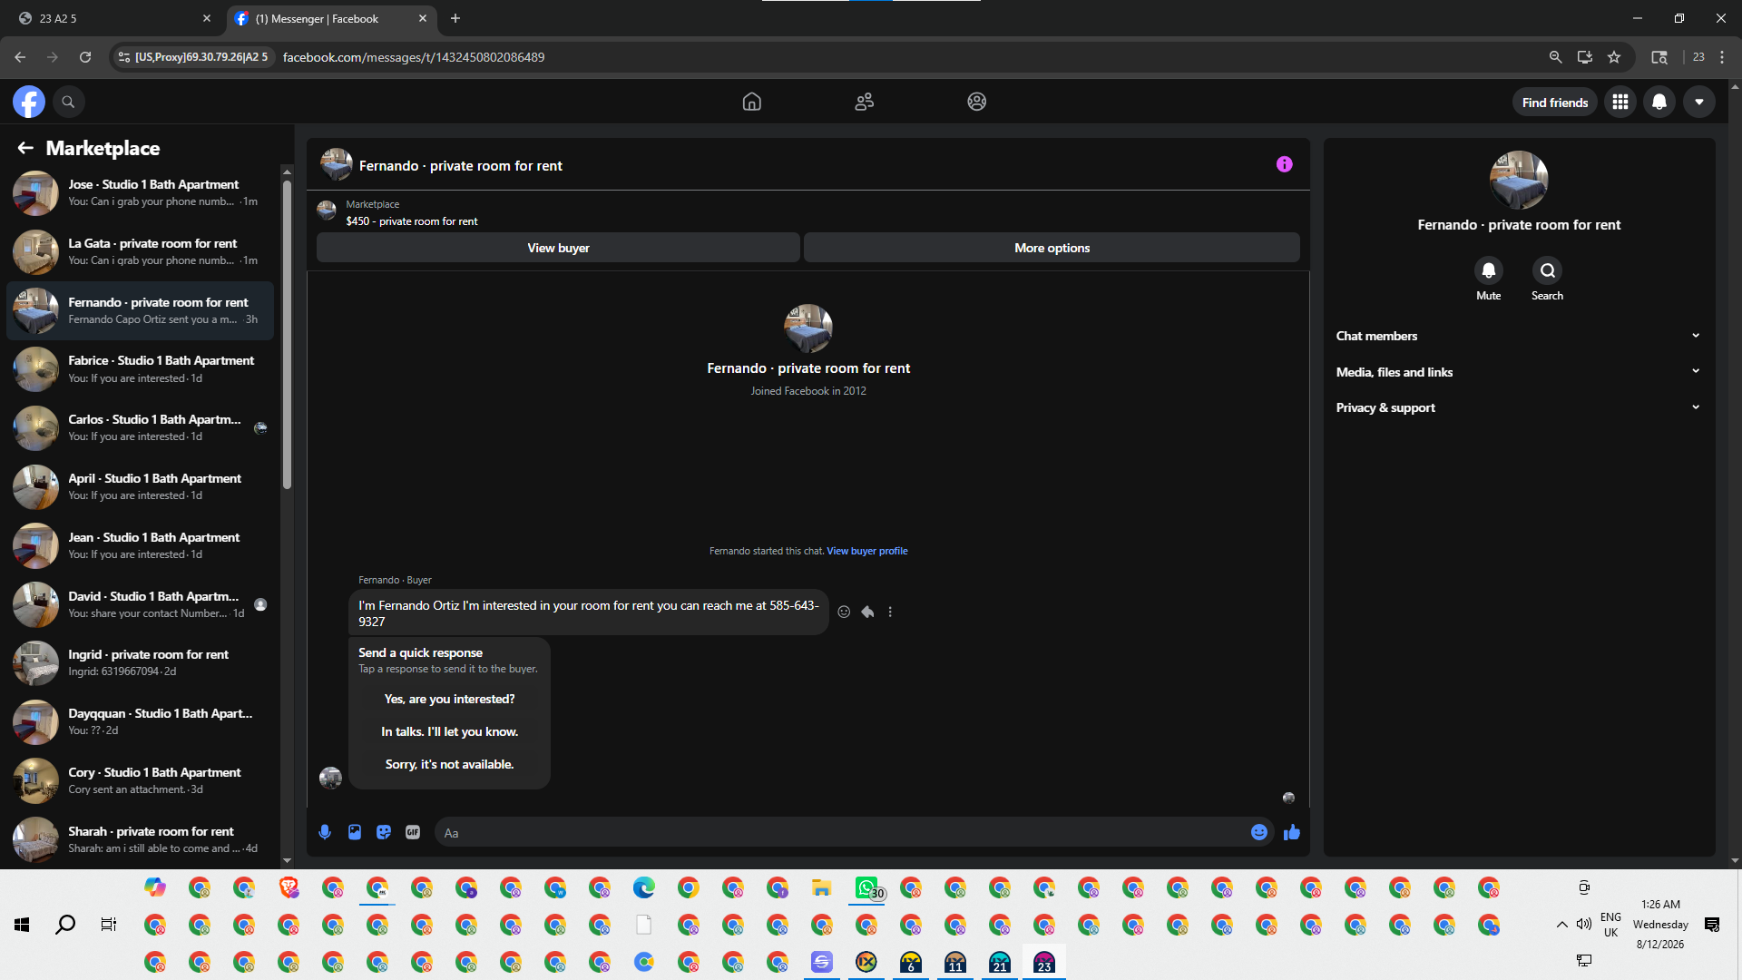Expand the Privacy & support section

pos(1518,407)
